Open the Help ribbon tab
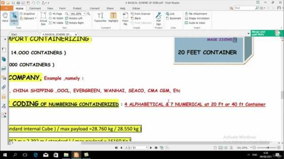The width and height of the screenshot is (284, 159). point(122,8)
